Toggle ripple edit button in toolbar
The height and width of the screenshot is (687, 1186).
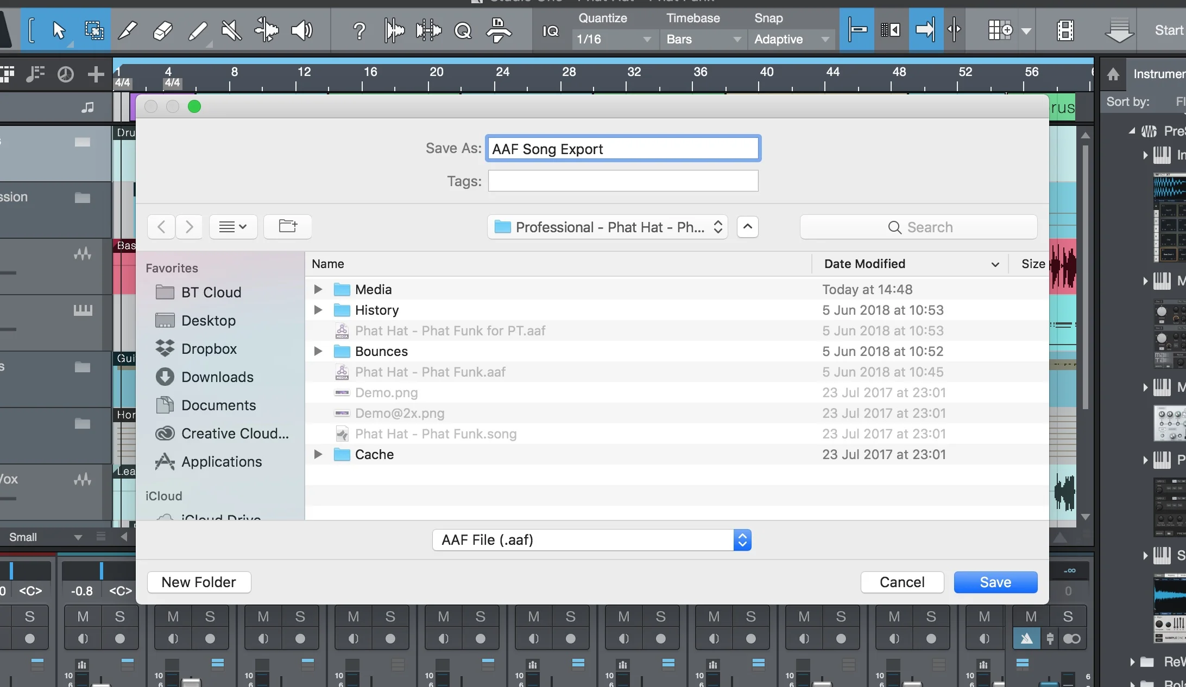coord(890,30)
